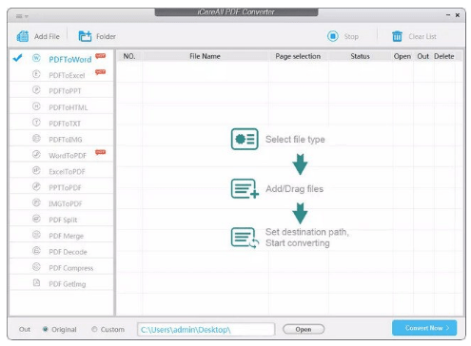Click the Add File icon

[23, 36]
